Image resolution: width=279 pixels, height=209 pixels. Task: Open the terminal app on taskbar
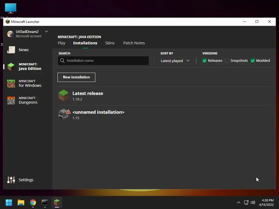click(x=45, y=202)
